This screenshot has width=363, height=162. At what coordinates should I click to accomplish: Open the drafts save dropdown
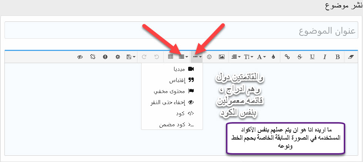coord(131,57)
